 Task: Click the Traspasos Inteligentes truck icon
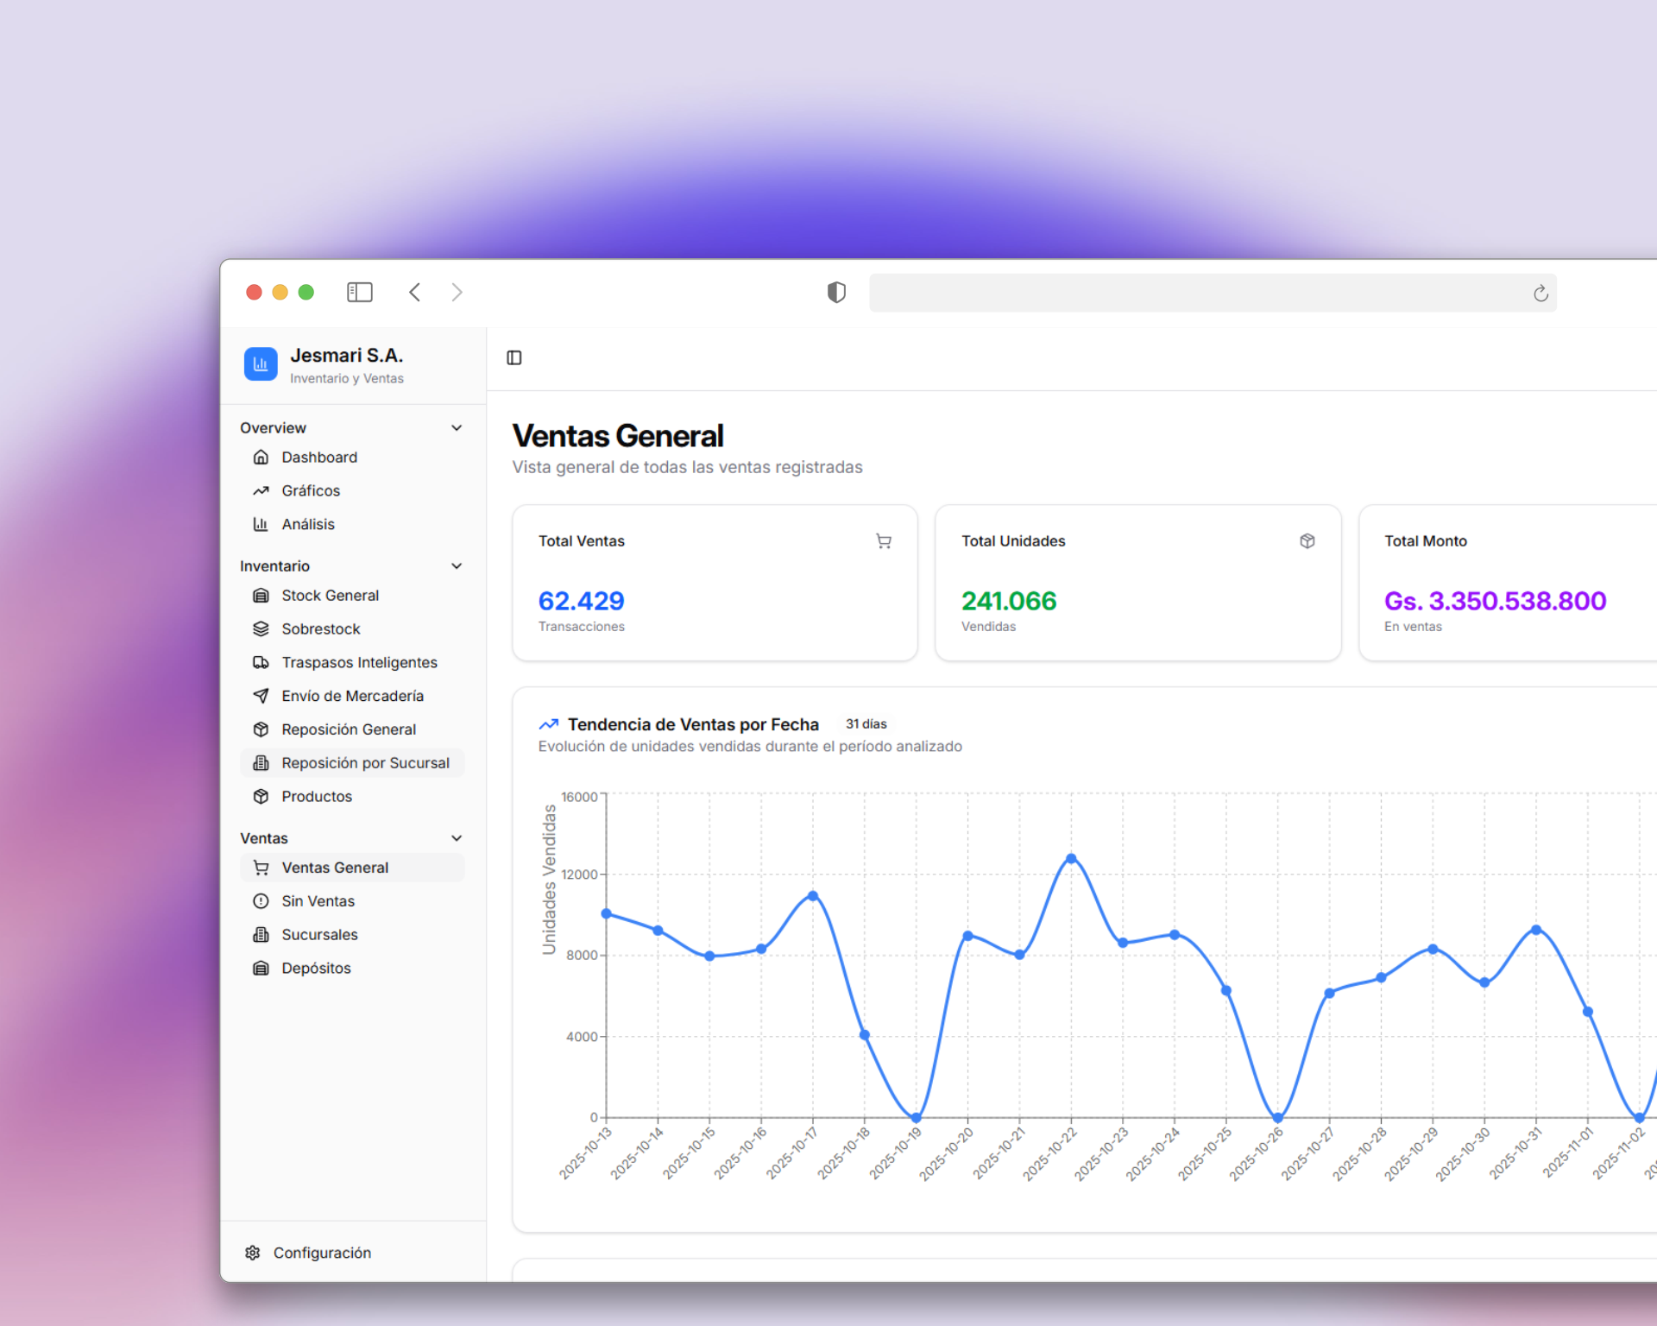[261, 663]
